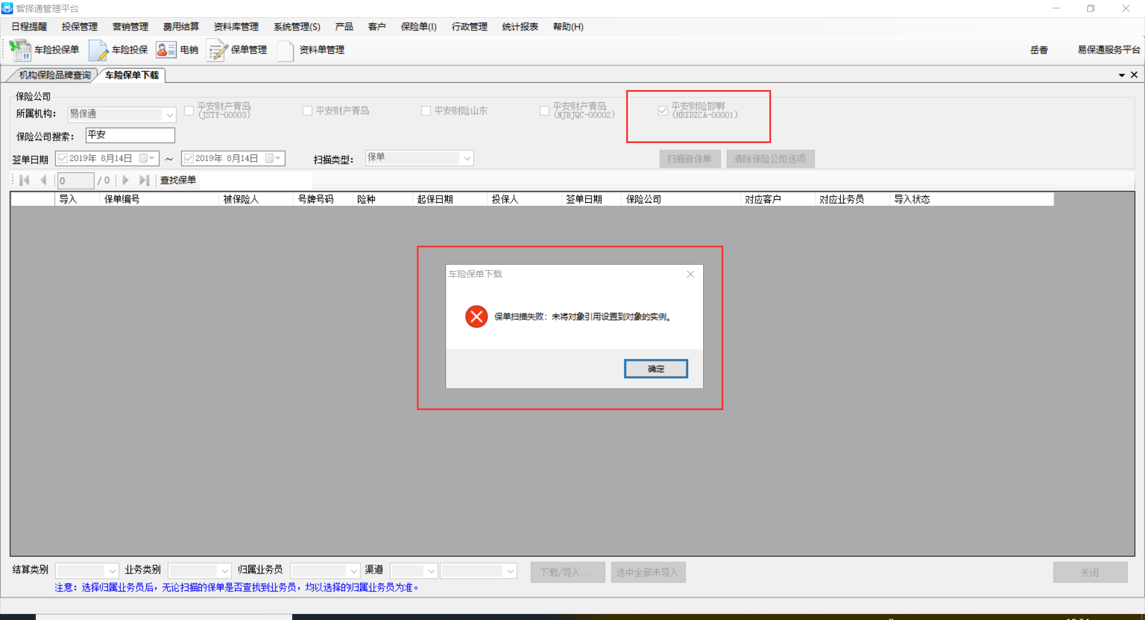Open the 保险单(I) menu
The height and width of the screenshot is (620, 1145).
tap(419, 27)
